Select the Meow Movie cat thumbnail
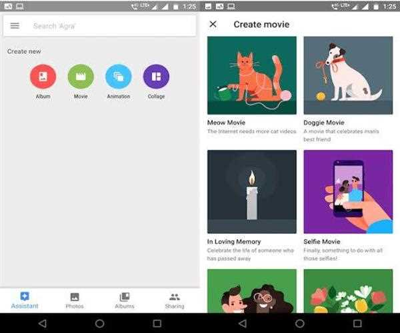Viewport: 400px width, 333px height. point(252,75)
